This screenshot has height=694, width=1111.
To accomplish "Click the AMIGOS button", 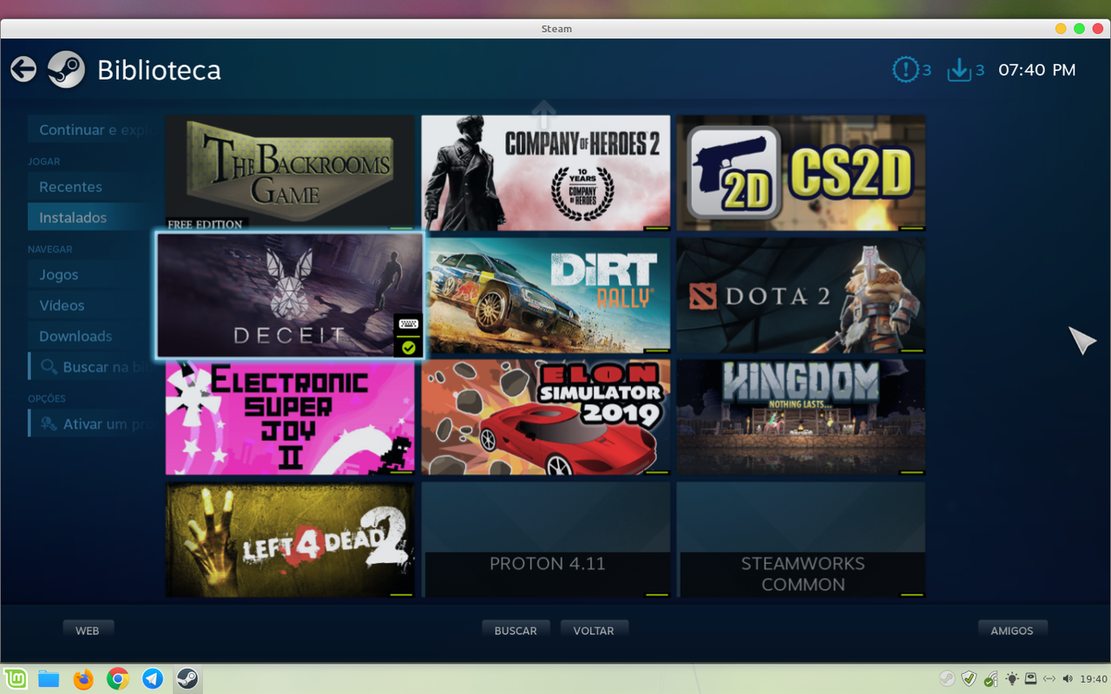I will pyautogui.click(x=1012, y=631).
